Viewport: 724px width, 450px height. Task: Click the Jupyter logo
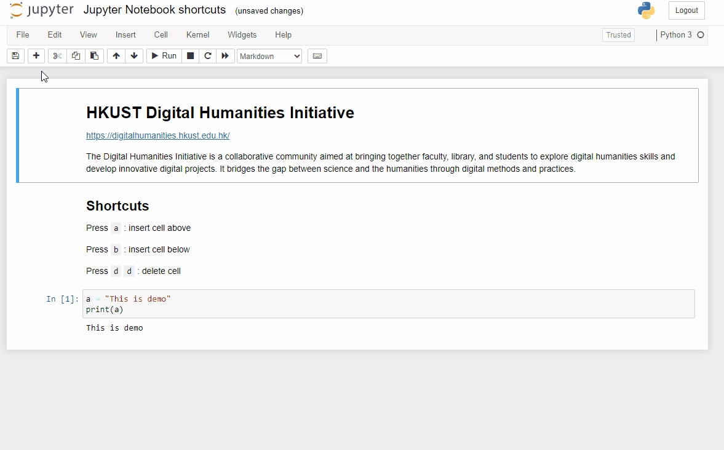(41, 10)
